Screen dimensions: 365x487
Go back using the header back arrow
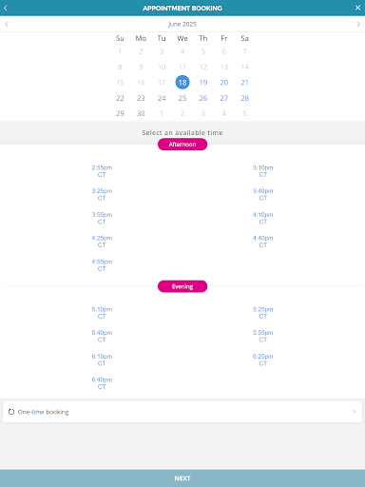click(6, 8)
